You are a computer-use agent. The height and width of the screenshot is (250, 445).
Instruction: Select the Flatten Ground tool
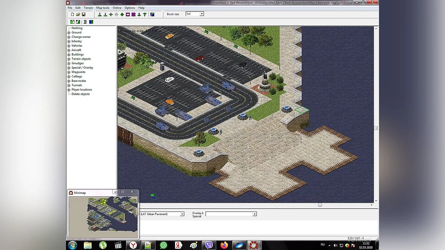pos(111,14)
